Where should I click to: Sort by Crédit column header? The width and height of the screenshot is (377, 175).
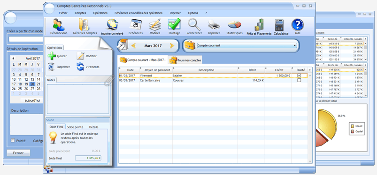(x=278, y=70)
